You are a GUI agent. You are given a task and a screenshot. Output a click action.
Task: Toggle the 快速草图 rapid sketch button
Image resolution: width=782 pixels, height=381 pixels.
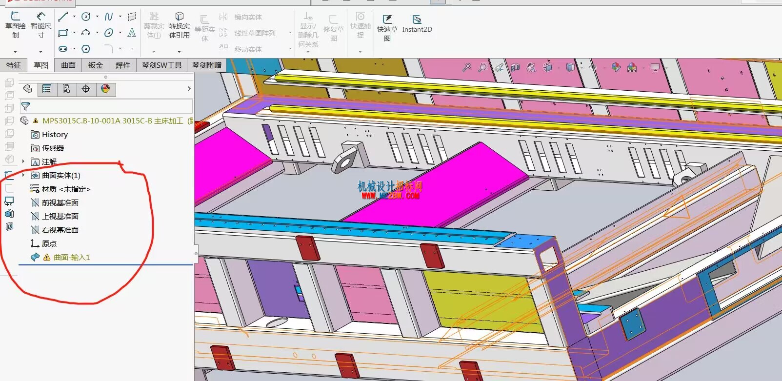tap(387, 28)
